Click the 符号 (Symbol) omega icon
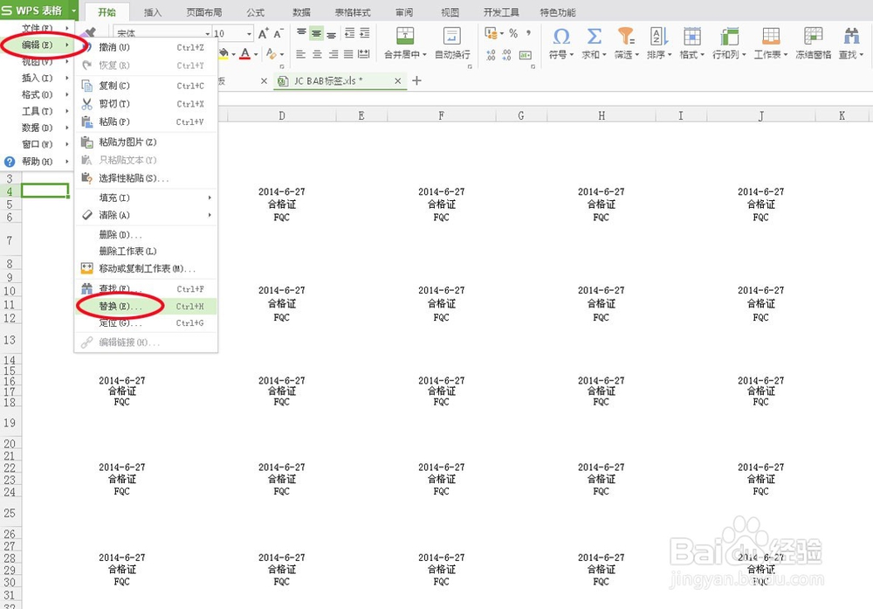 coord(560,37)
